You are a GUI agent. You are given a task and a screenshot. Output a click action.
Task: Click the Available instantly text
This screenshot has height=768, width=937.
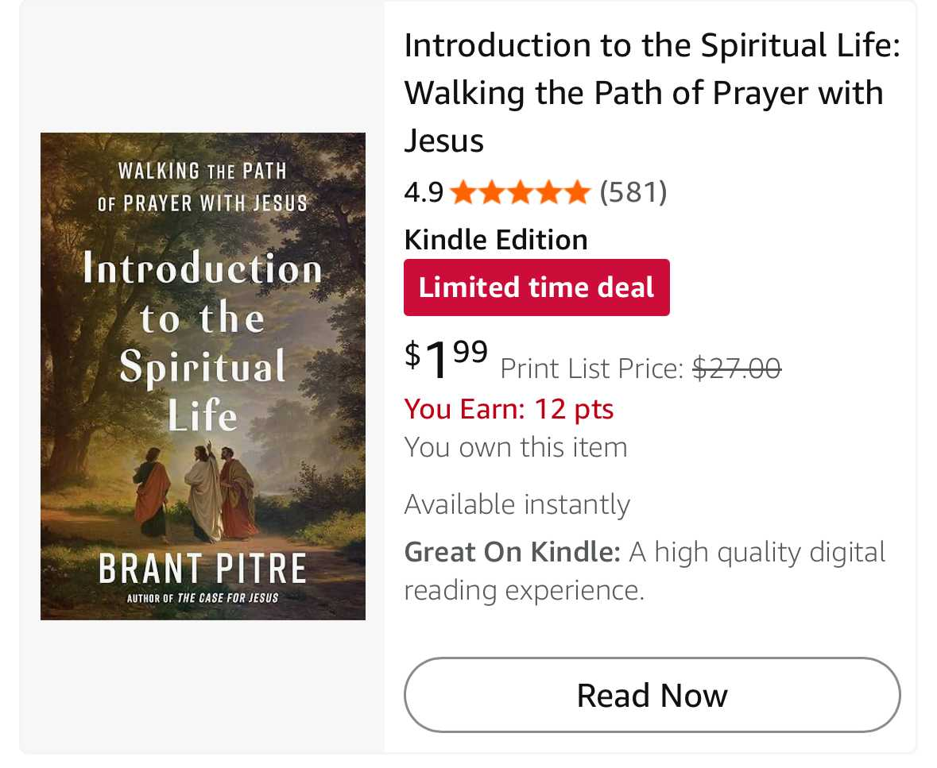(517, 504)
